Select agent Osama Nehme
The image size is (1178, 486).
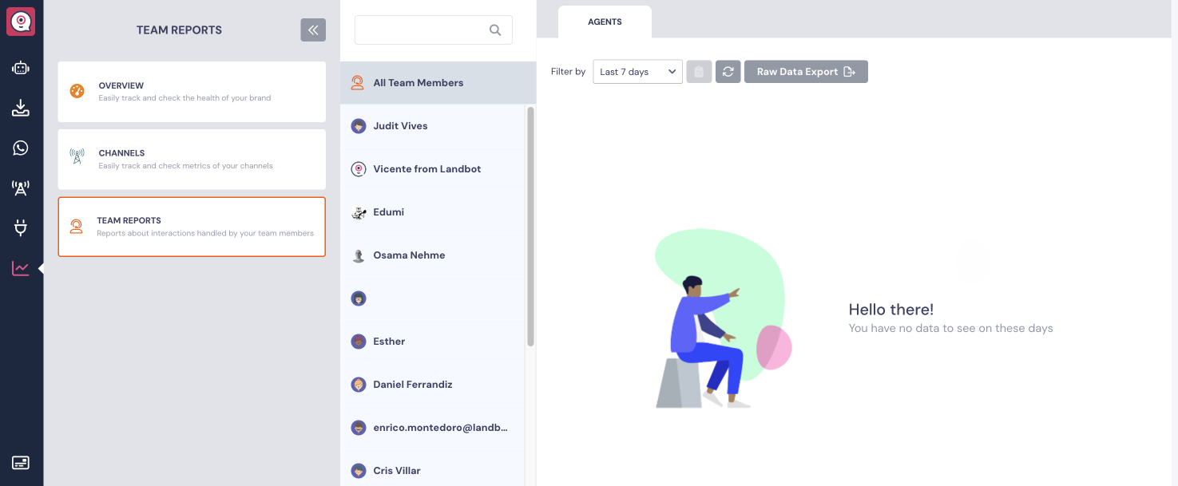407,255
